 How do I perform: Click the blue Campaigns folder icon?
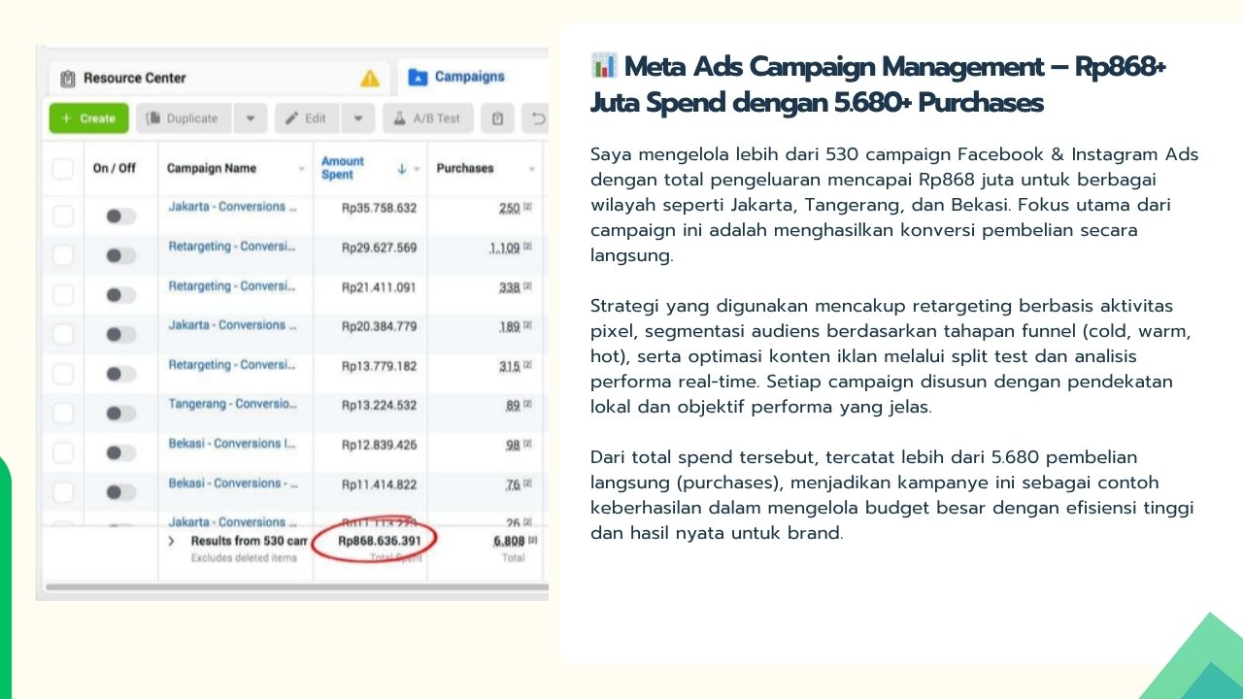coord(418,77)
